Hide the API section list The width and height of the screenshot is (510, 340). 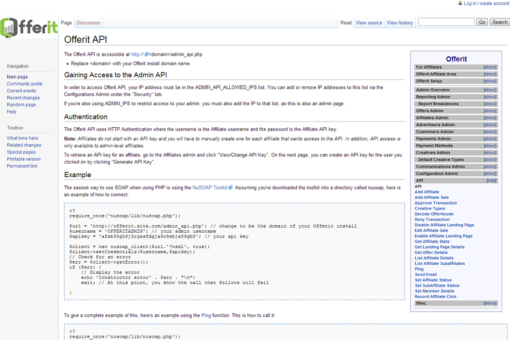coord(491,181)
